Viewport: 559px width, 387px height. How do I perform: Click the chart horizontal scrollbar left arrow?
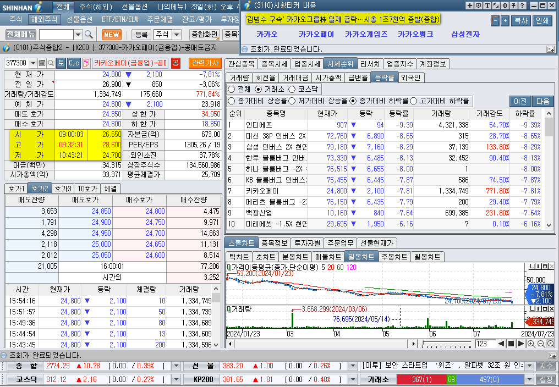point(230,344)
